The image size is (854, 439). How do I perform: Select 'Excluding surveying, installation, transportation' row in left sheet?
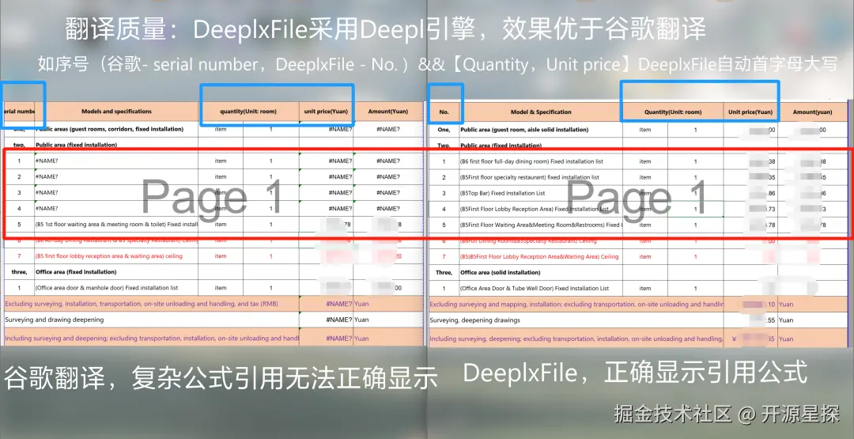151,304
